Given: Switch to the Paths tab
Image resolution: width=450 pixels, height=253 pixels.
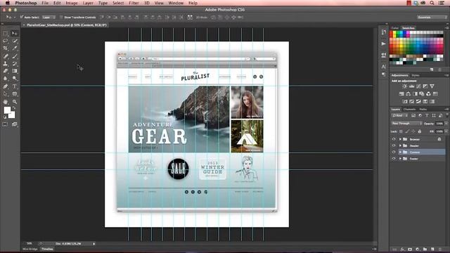Looking at the screenshot, I should (x=423, y=110).
